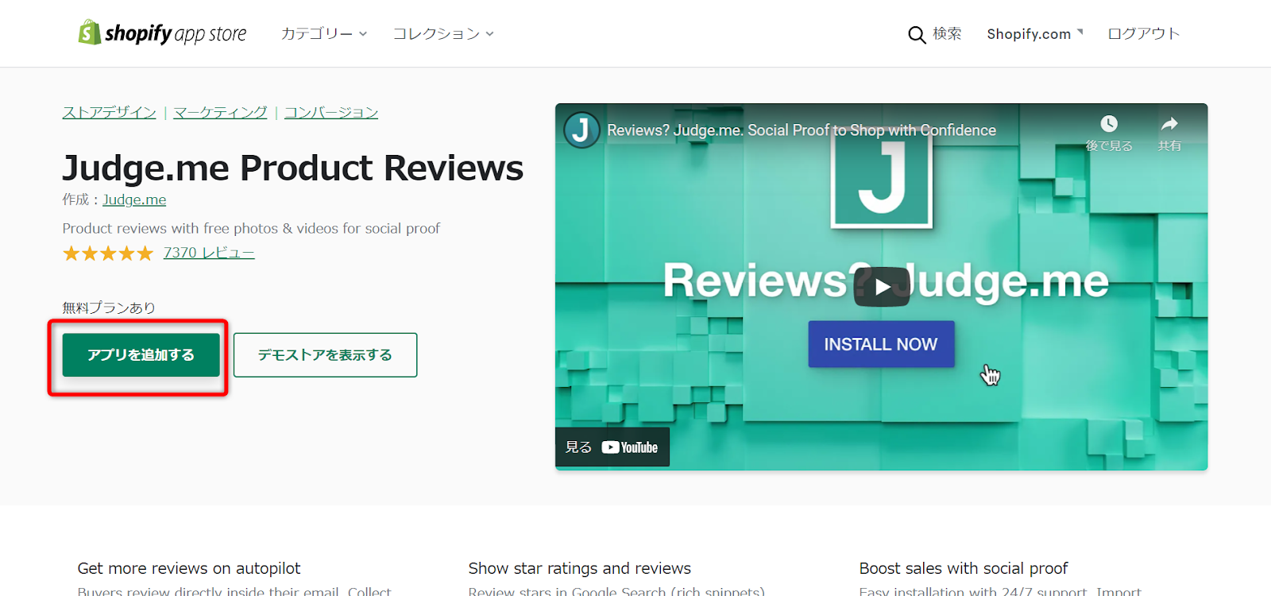Click the 後で見る clock icon

point(1109,124)
